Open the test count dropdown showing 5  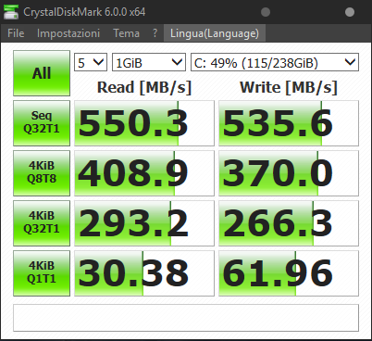coord(91,62)
